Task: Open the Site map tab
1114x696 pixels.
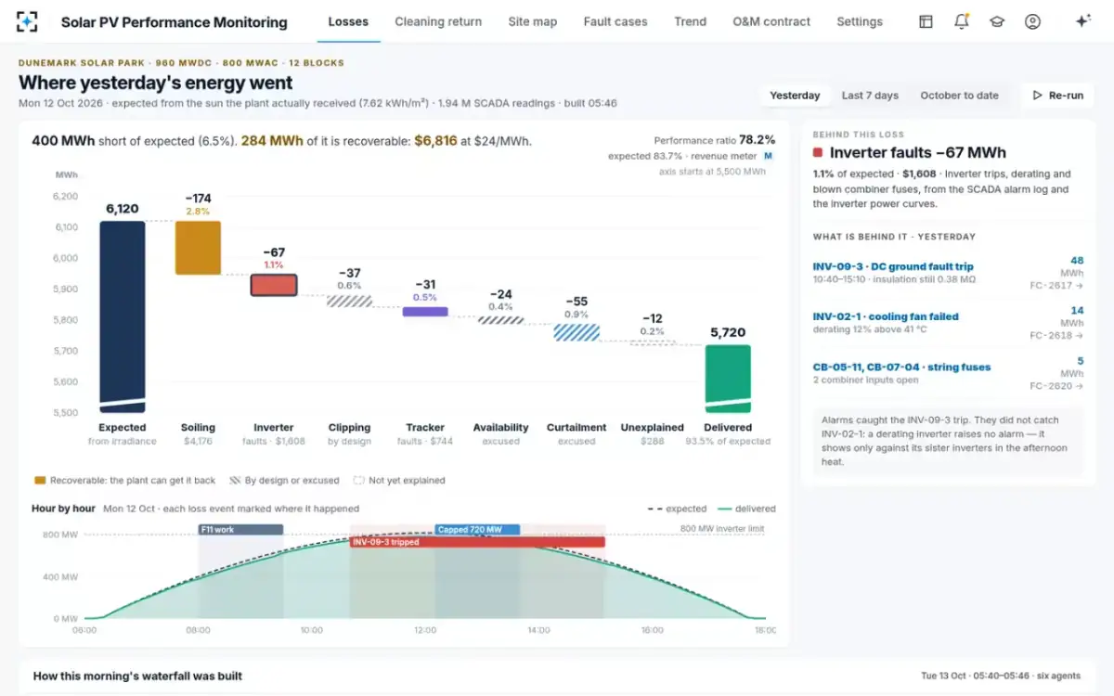Action: point(533,21)
